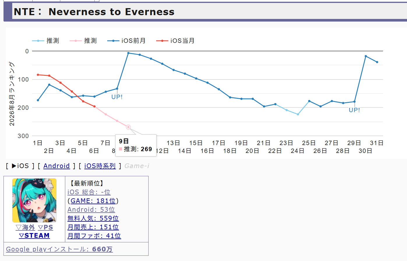Image resolution: width=407 pixels, height=261 pixels.
Task: Click the 1日 x-axis label
Action: coord(38,143)
